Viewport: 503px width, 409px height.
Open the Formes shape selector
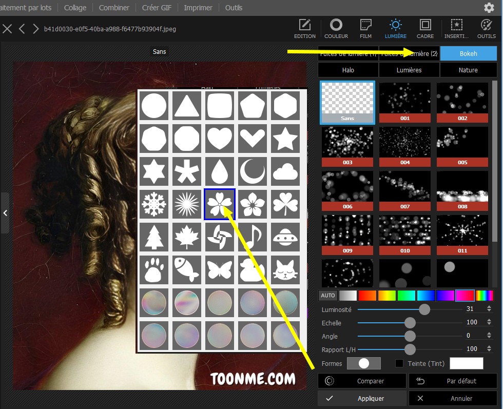tap(364, 363)
